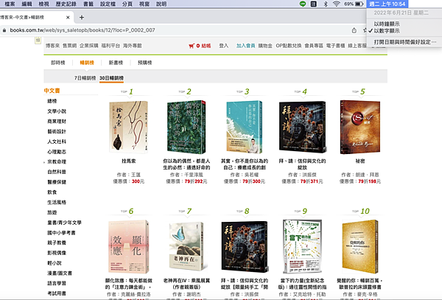This screenshot has height=300, width=442.
Task: Switch to the 預購榜 tab
Action: pyautogui.click(x=144, y=63)
